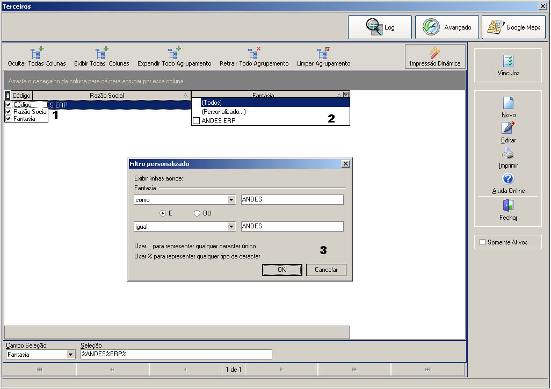Uncheck the Fantasia column checkbox

(x=9, y=119)
